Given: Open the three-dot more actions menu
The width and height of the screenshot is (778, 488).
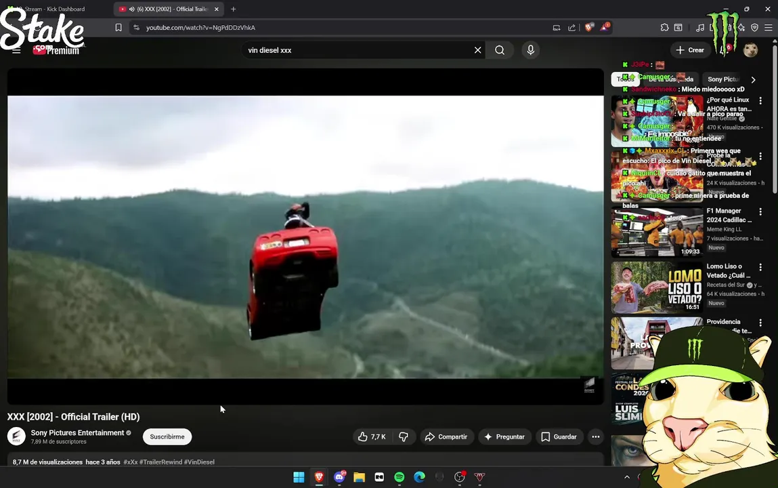Looking at the screenshot, I should point(595,437).
